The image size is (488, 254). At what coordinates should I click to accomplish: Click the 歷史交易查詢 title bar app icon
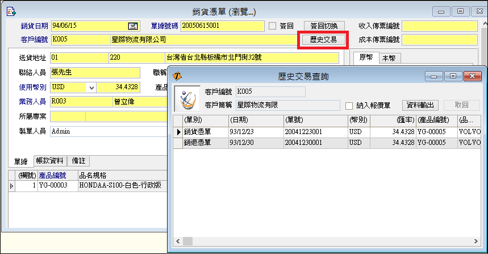click(177, 76)
